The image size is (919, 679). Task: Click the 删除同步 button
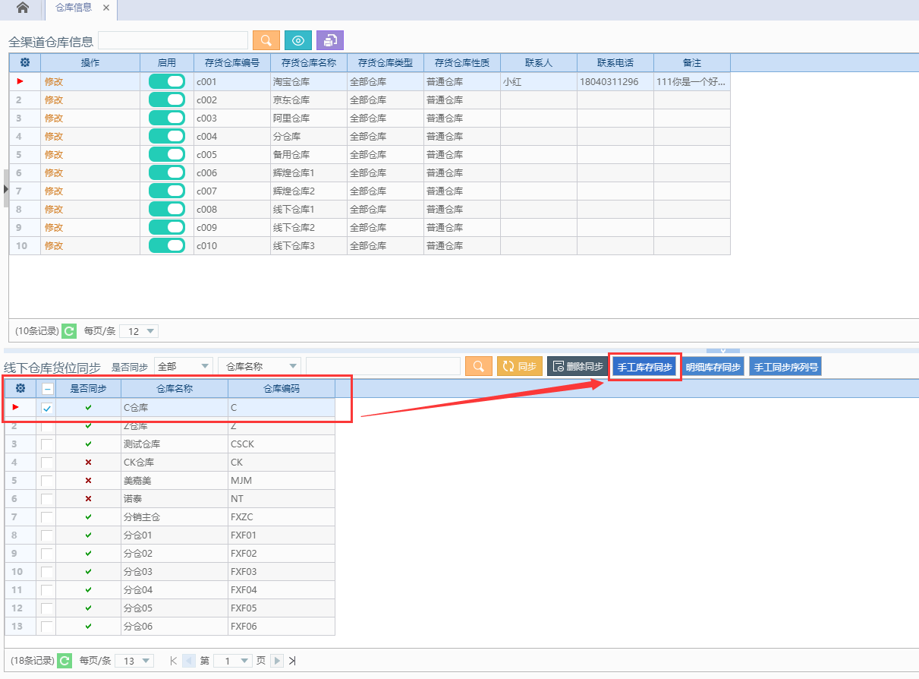point(577,366)
